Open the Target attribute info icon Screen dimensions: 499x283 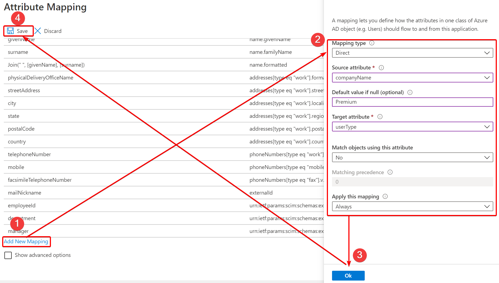[380, 117]
